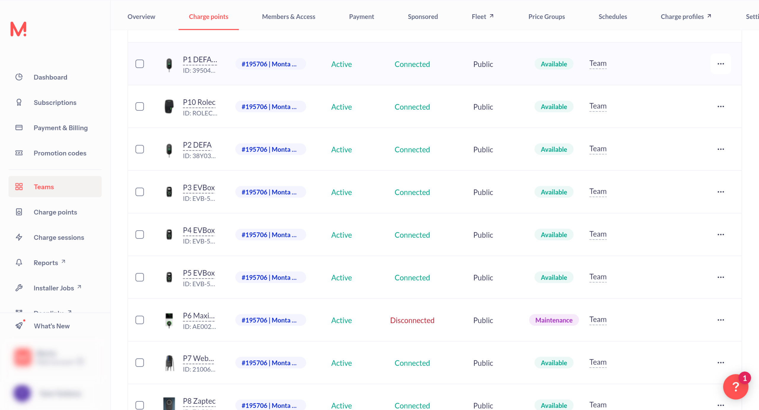Check the P6 Maxi charge point checkbox
This screenshot has height=410, width=759.
coord(140,320)
